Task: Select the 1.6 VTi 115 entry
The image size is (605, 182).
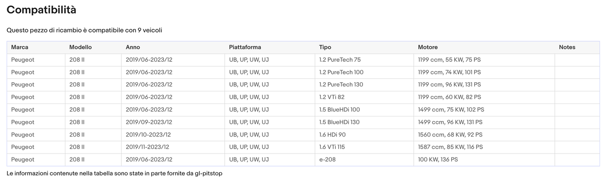Action: click(x=332, y=147)
